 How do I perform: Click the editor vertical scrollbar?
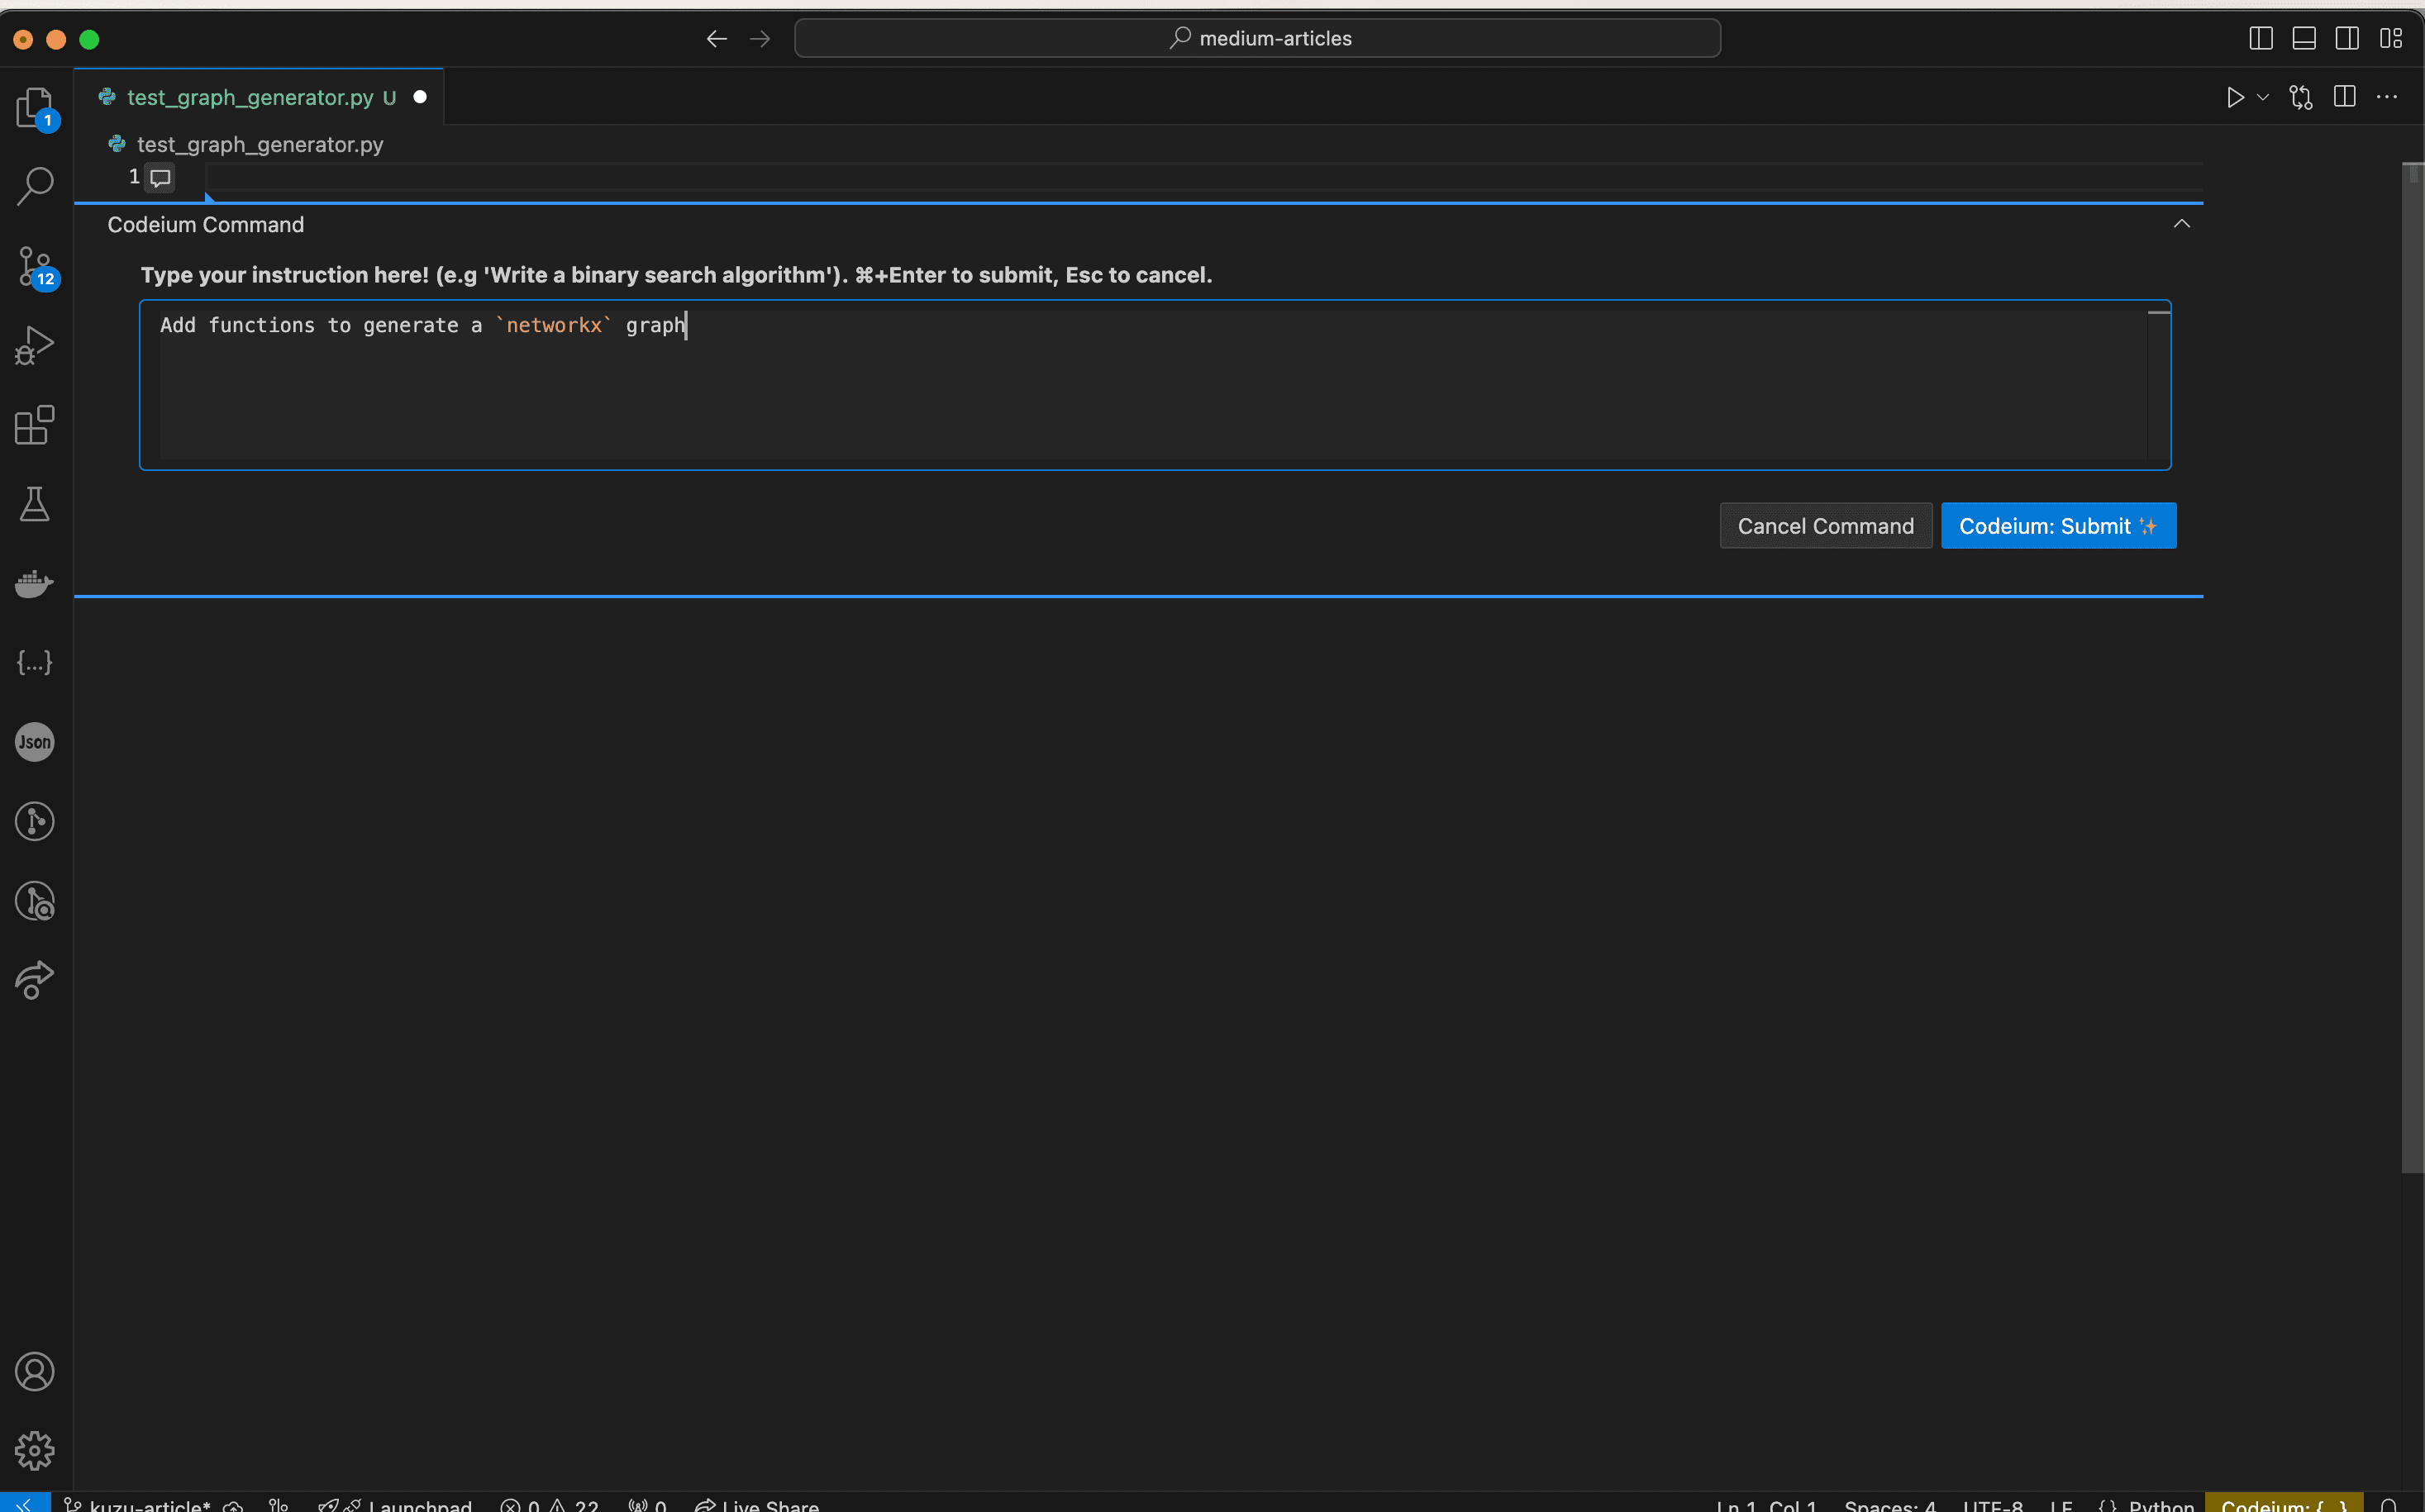pos(2412,668)
